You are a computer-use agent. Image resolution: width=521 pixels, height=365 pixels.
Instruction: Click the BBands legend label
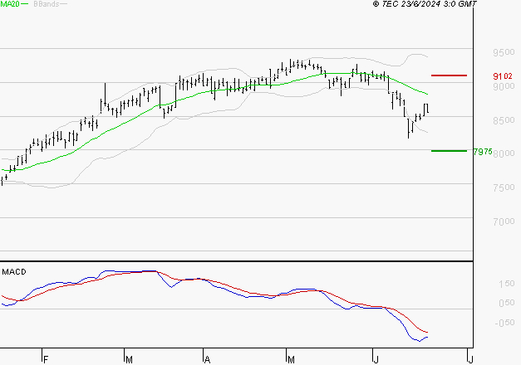click(x=47, y=4)
